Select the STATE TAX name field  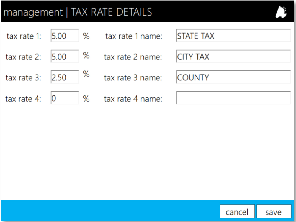[x=233, y=36]
